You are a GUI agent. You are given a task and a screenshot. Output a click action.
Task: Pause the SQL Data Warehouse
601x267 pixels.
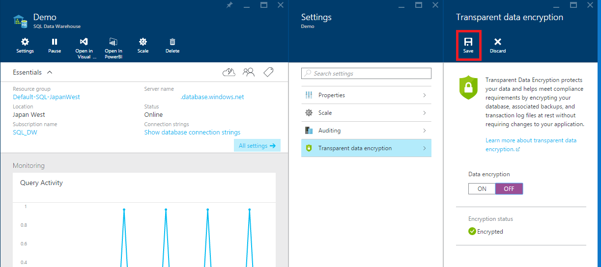55,42
